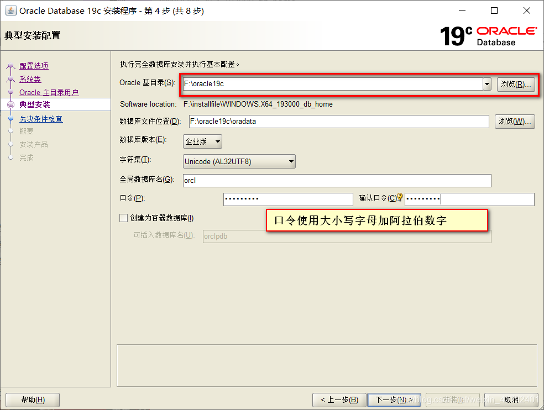544x410 pixels.
Task: Focus the 数据库文件位置 input field
Action: point(339,122)
